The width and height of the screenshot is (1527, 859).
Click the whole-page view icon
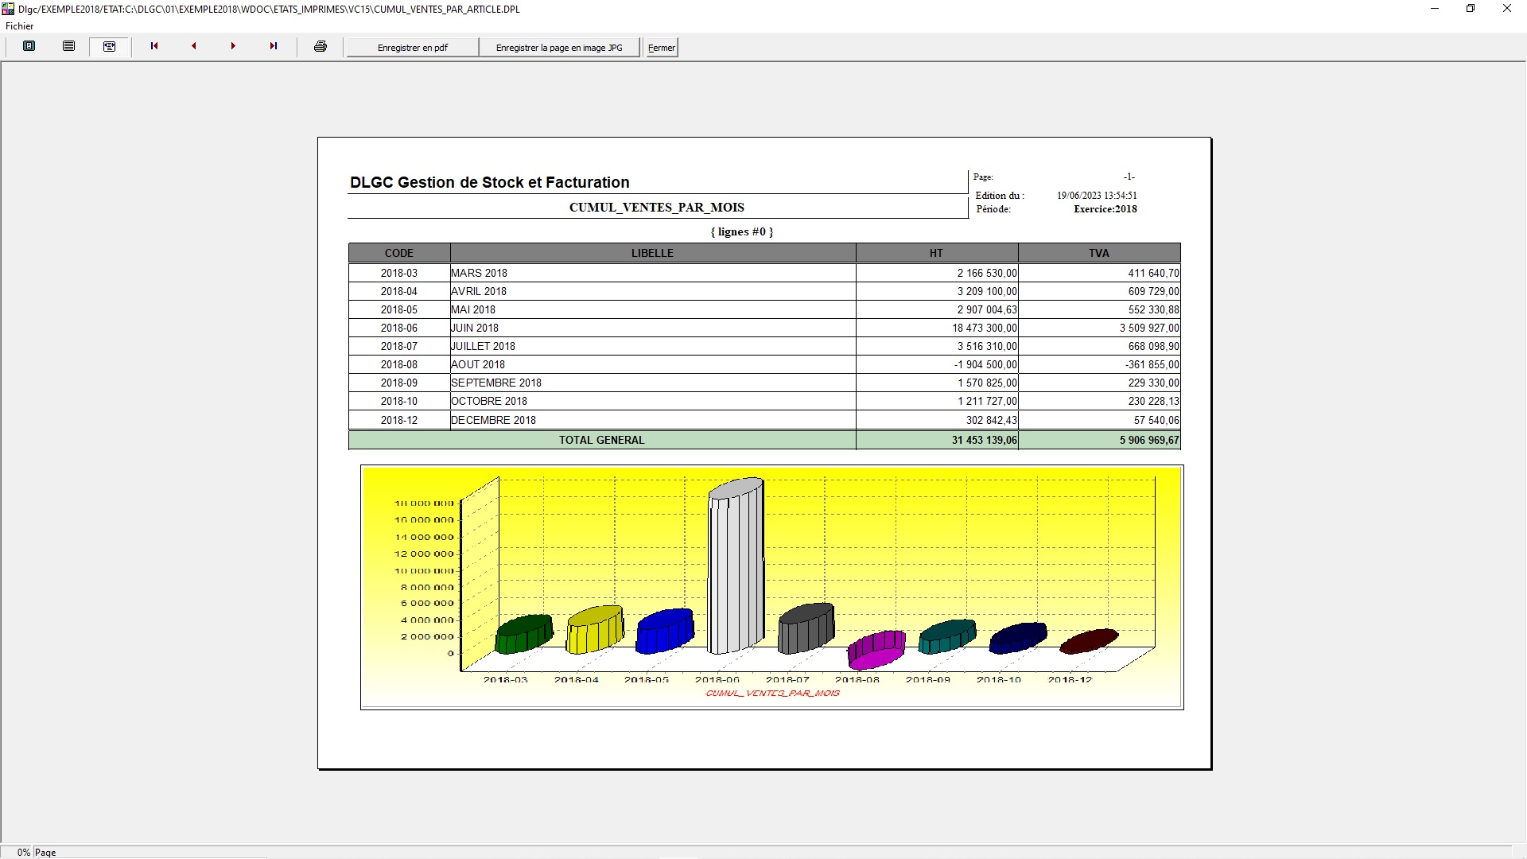pyautogui.click(x=29, y=46)
